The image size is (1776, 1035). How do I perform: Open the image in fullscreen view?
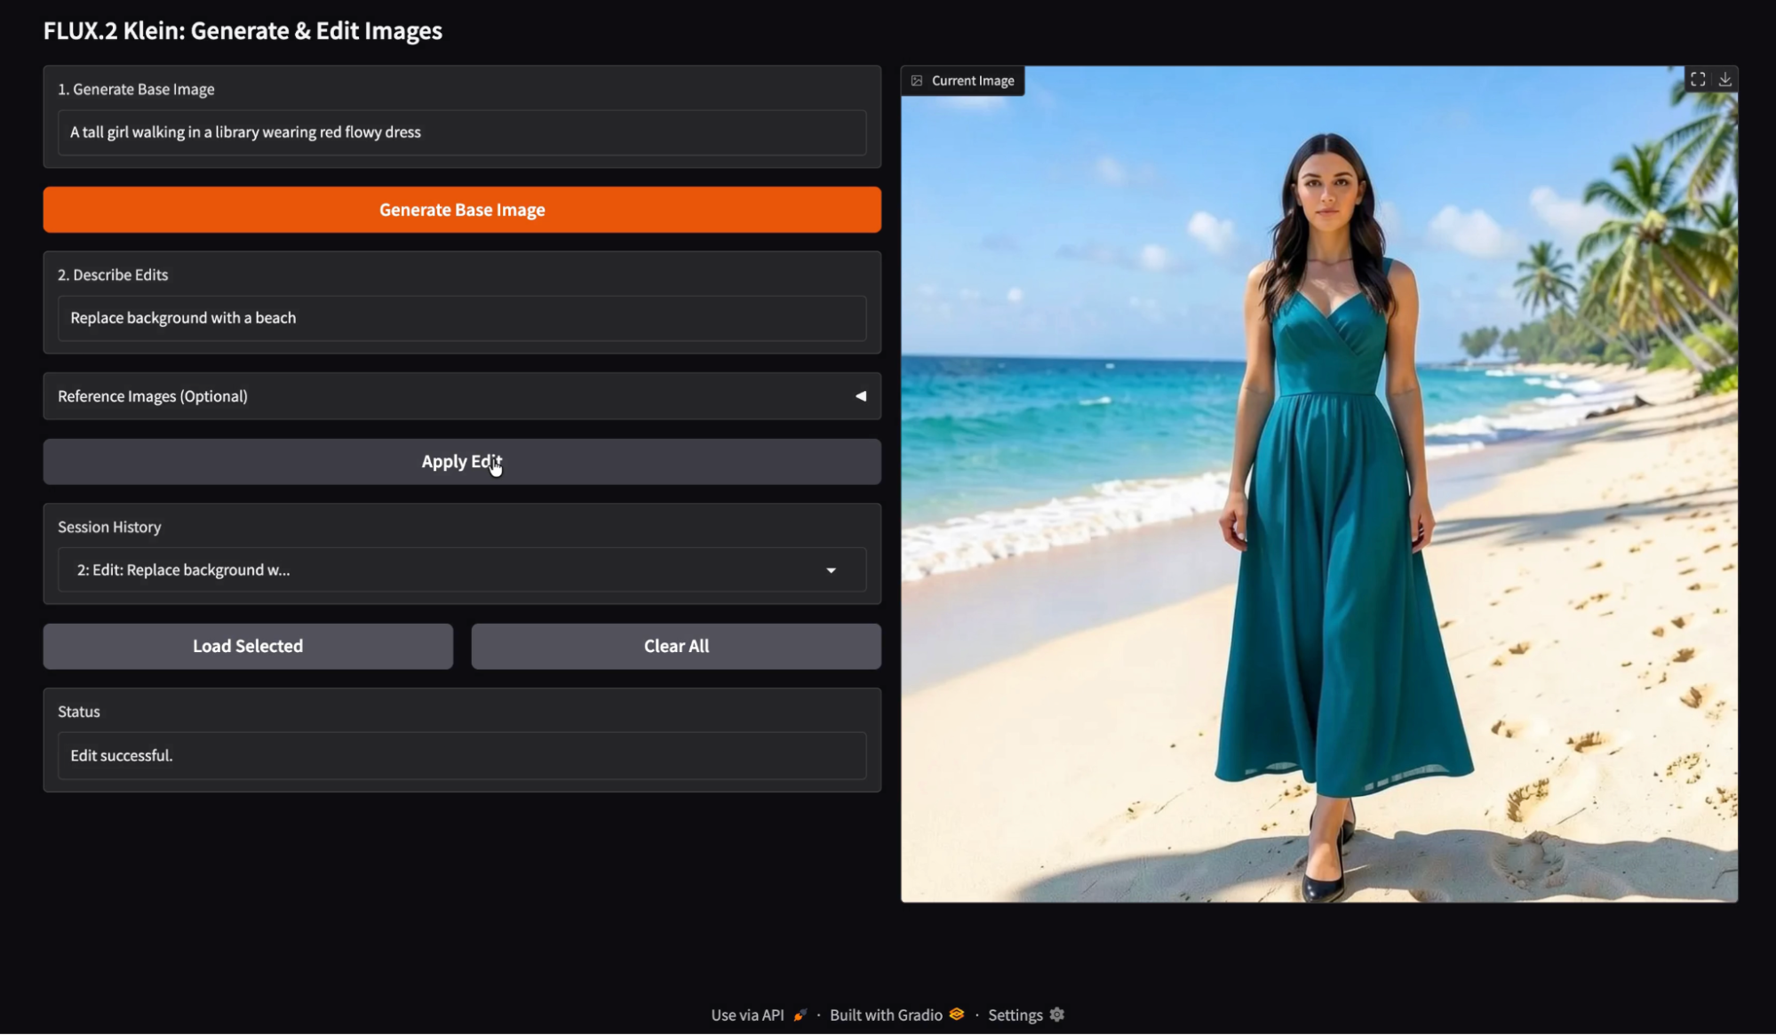pyautogui.click(x=1697, y=80)
